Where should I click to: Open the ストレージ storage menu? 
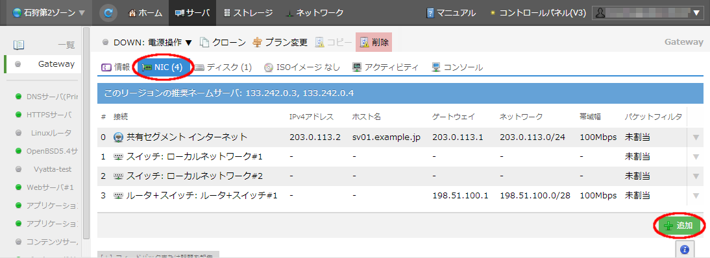pyautogui.click(x=248, y=13)
